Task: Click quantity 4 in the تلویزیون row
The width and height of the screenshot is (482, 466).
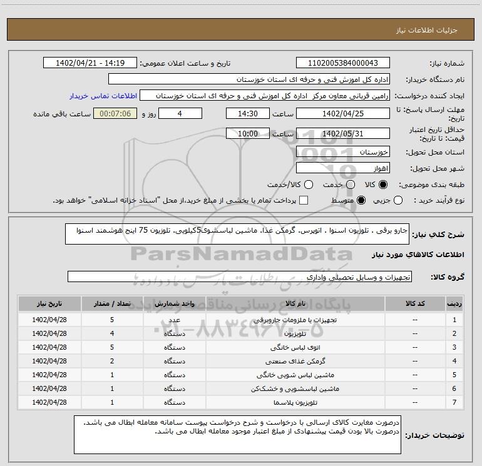Action: (x=112, y=333)
